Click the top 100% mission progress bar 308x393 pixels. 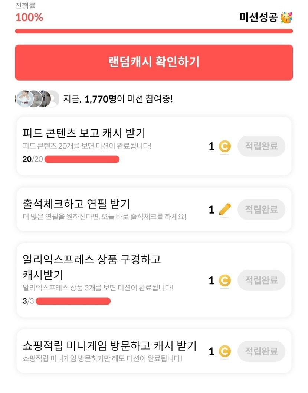pos(154,31)
